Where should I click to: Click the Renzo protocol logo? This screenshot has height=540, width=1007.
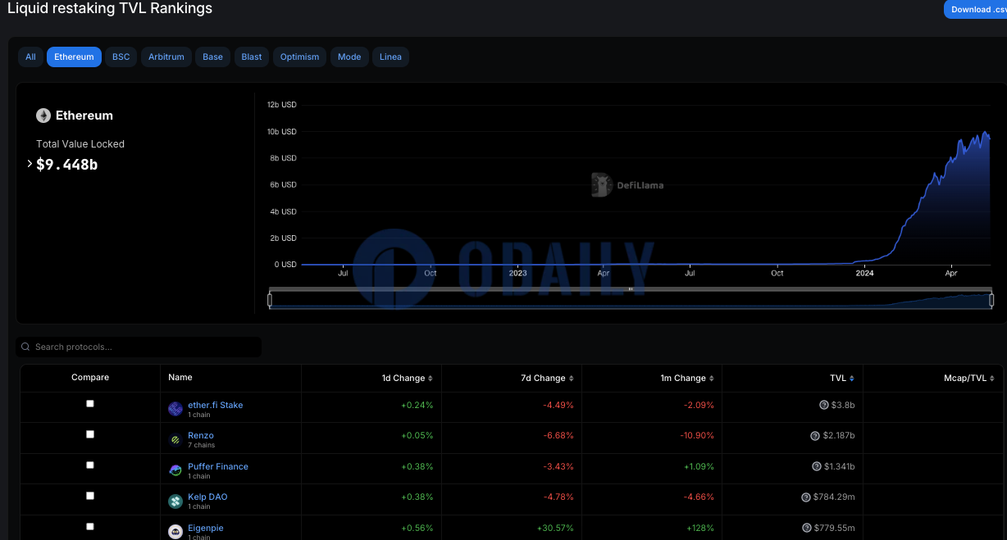pos(175,440)
